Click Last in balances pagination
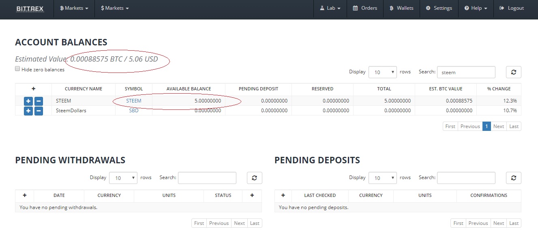Screen dimensions: 538x233 [514, 126]
